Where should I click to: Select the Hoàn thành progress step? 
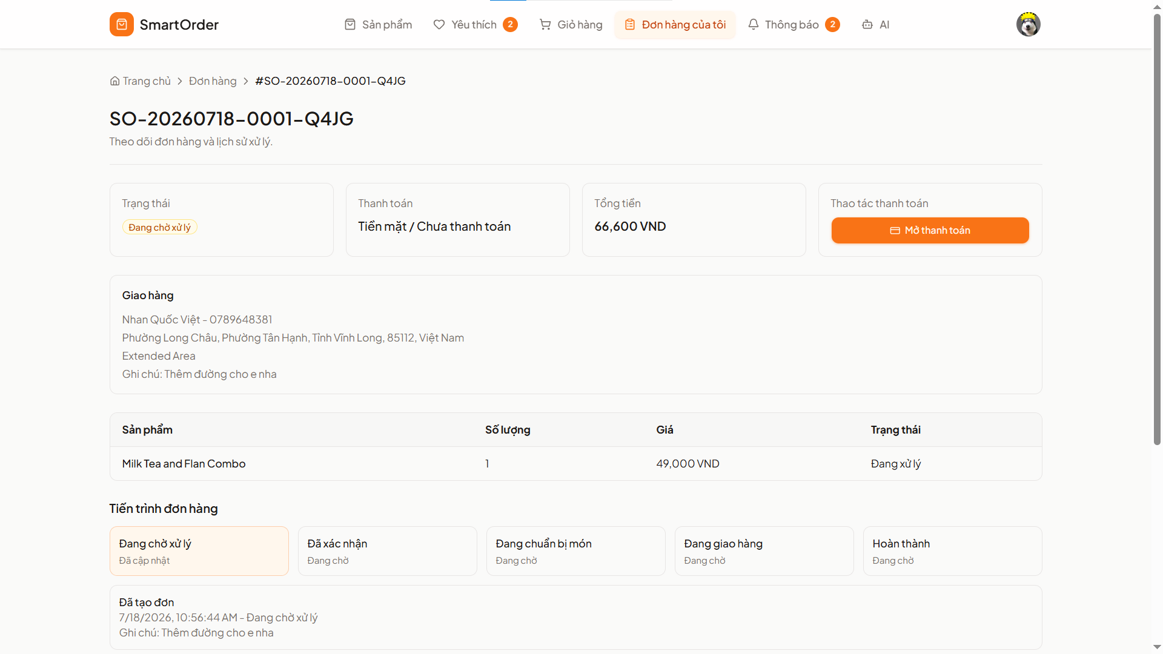point(952,551)
